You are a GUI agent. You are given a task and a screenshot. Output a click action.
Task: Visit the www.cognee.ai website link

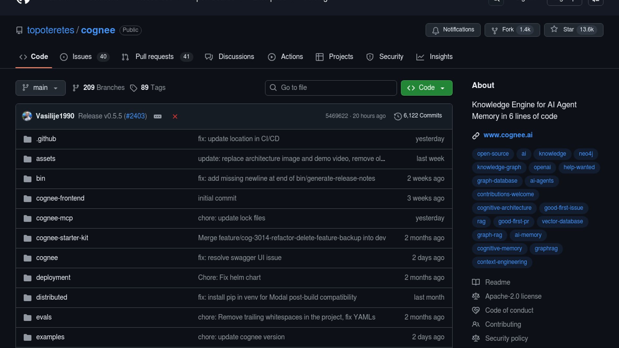point(508,135)
